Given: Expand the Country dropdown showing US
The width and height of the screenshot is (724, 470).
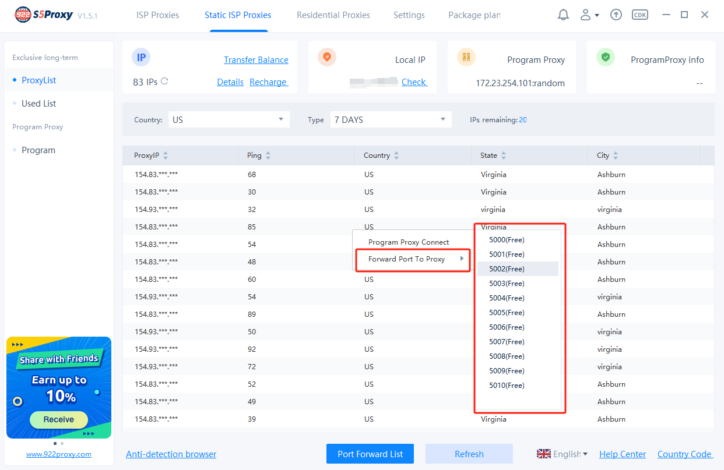Looking at the screenshot, I should (x=229, y=119).
